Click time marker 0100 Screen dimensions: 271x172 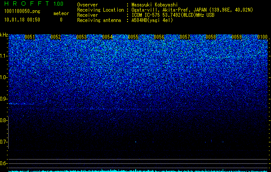pyautogui.click(x=262, y=37)
